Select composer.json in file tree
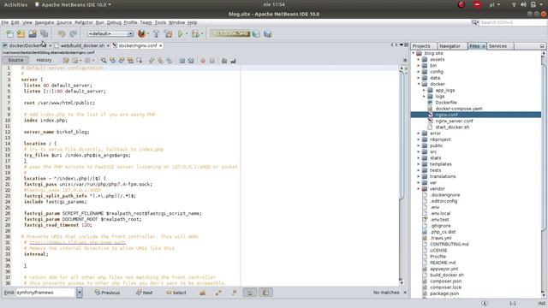Viewport: 548px width, 308px height. point(445,281)
